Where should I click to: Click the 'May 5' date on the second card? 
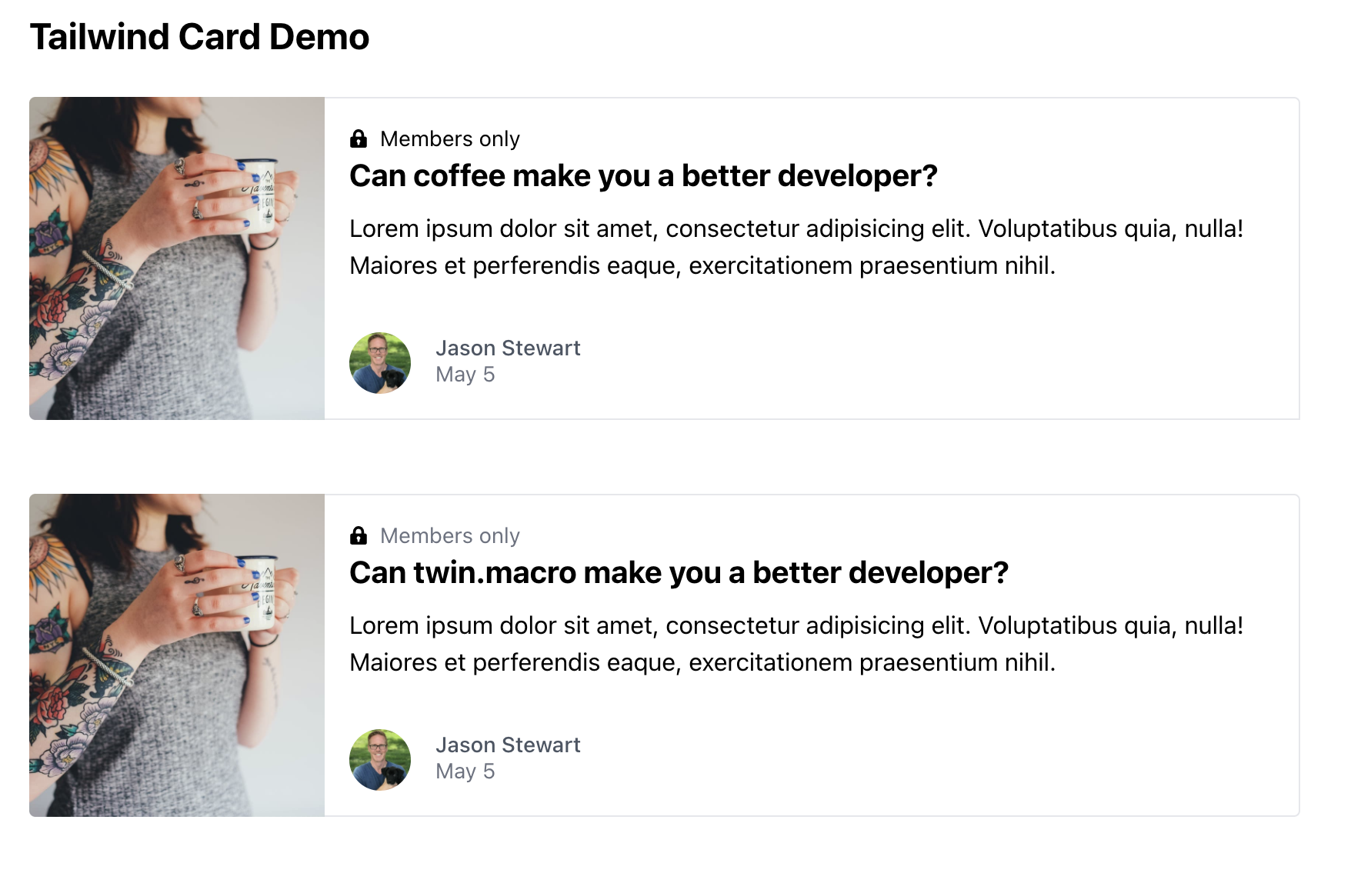(465, 771)
